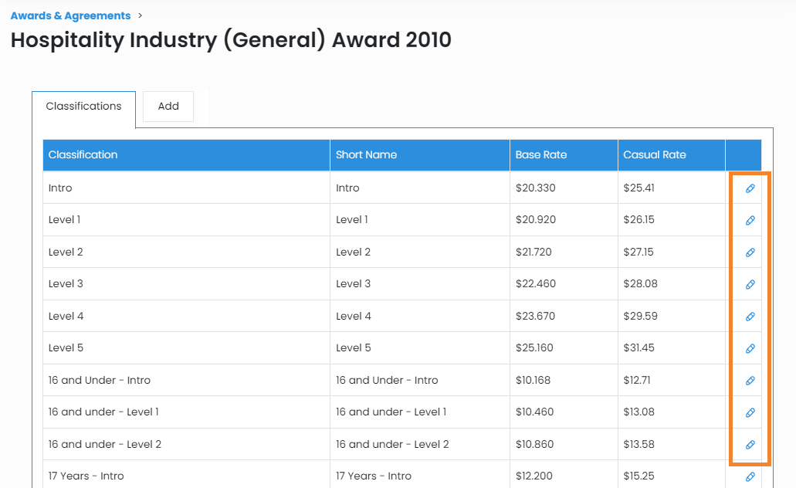The width and height of the screenshot is (796, 488).
Task: Open edit for Level 2 classification
Action: pyautogui.click(x=750, y=252)
